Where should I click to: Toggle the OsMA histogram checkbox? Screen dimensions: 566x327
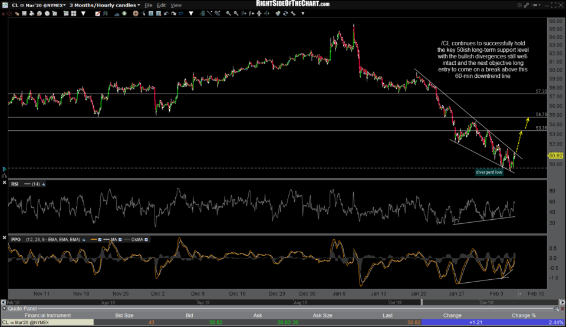146,239
